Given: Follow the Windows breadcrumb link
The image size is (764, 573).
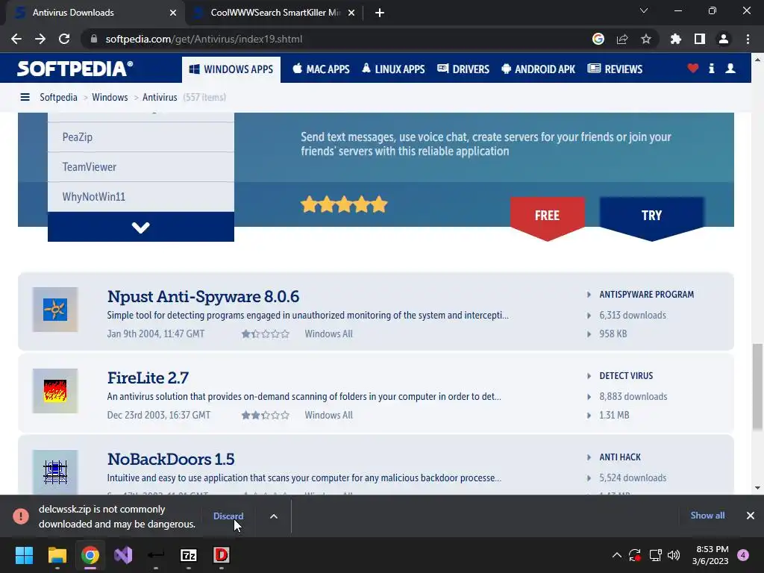Looking at the screenshot, I should [x=110, y=97].
